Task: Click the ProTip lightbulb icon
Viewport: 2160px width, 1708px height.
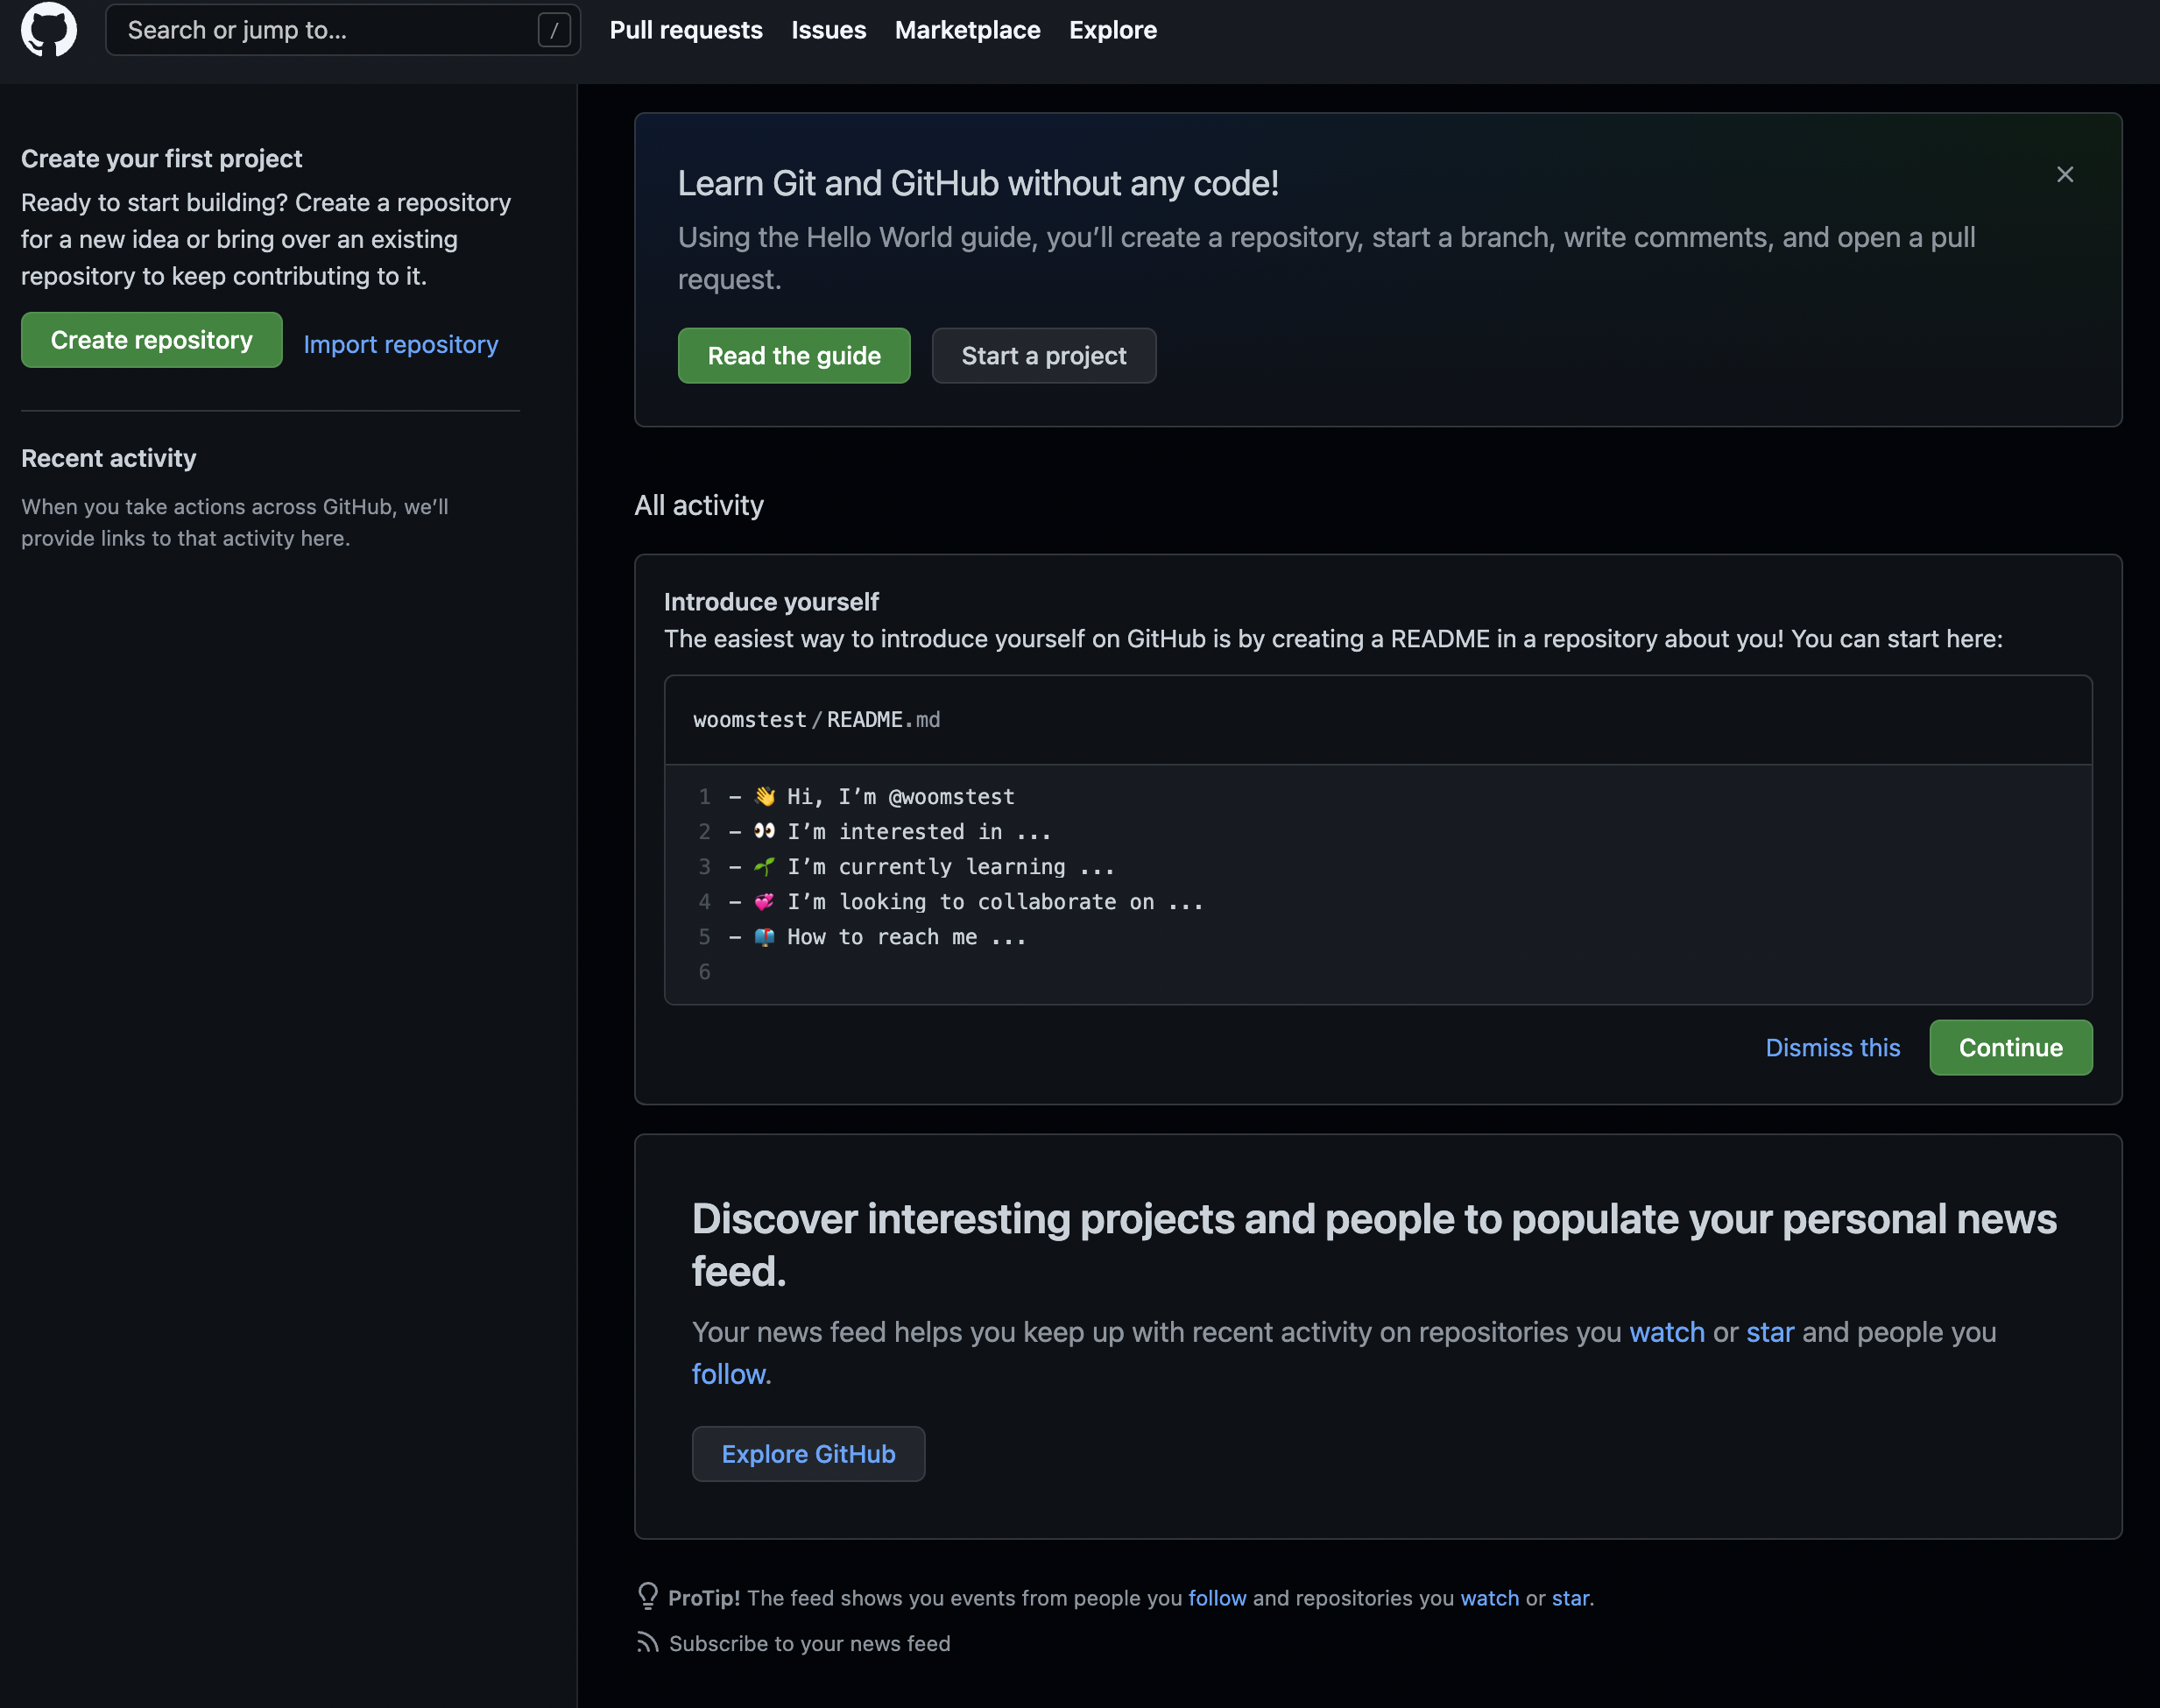Action: (x=648, y=1597)
